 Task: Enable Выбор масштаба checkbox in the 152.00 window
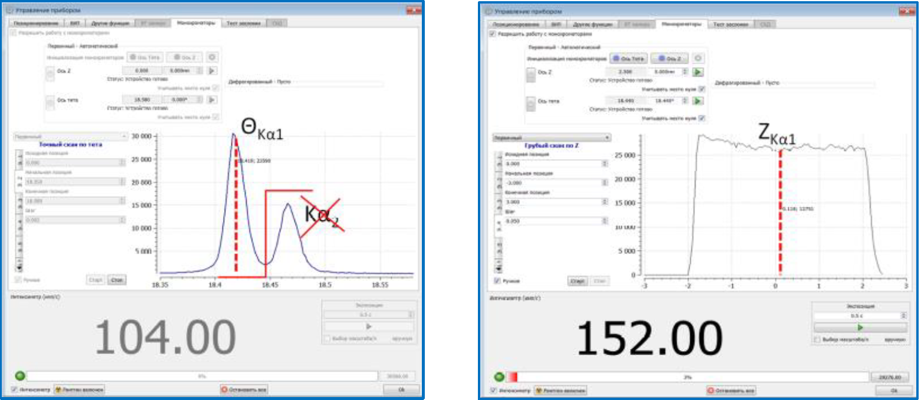817,340
